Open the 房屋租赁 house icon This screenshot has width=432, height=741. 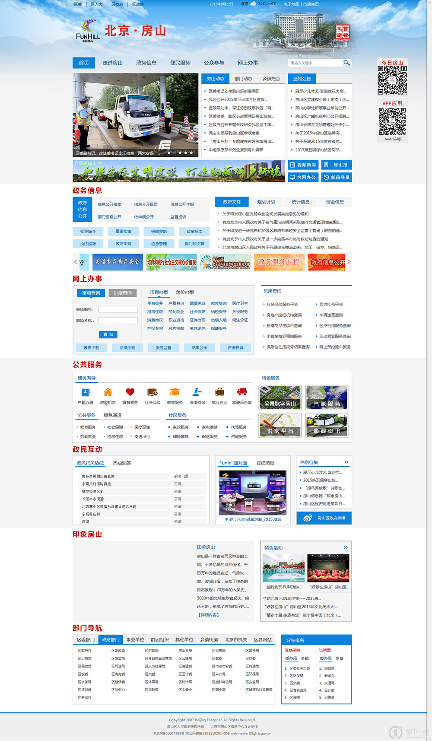pos(108,392)
